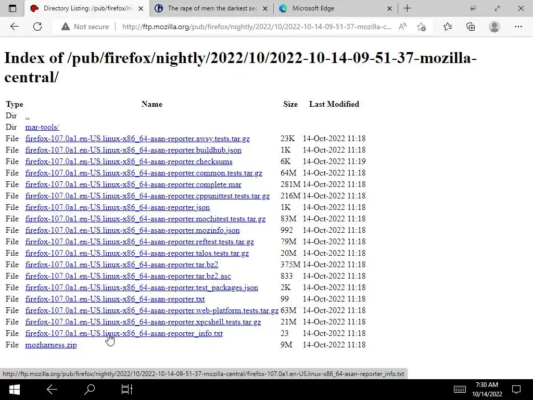Activate the Read aloud icon
The image size is (533, 400).
[x=402, y=27]
